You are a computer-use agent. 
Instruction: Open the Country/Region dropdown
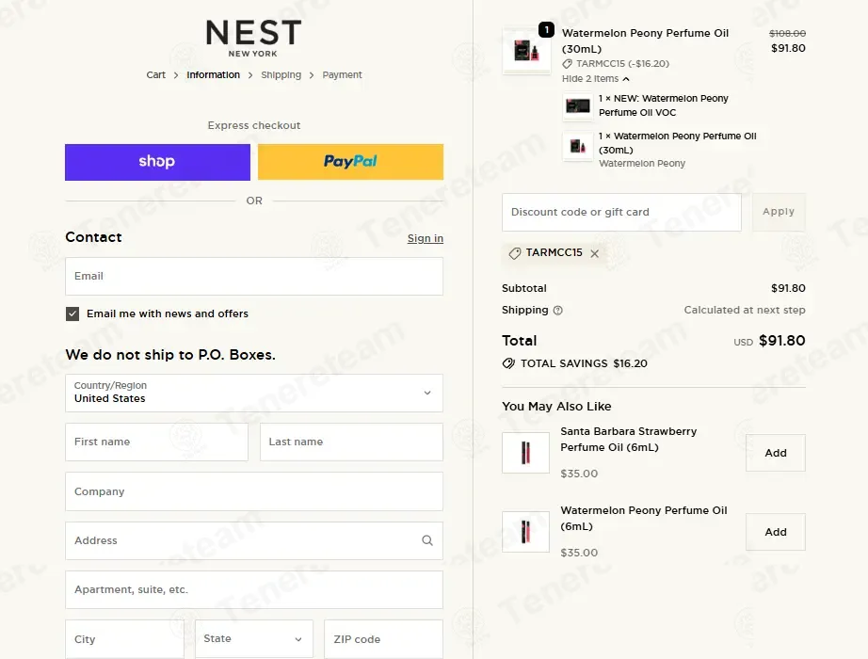point(254,394)
